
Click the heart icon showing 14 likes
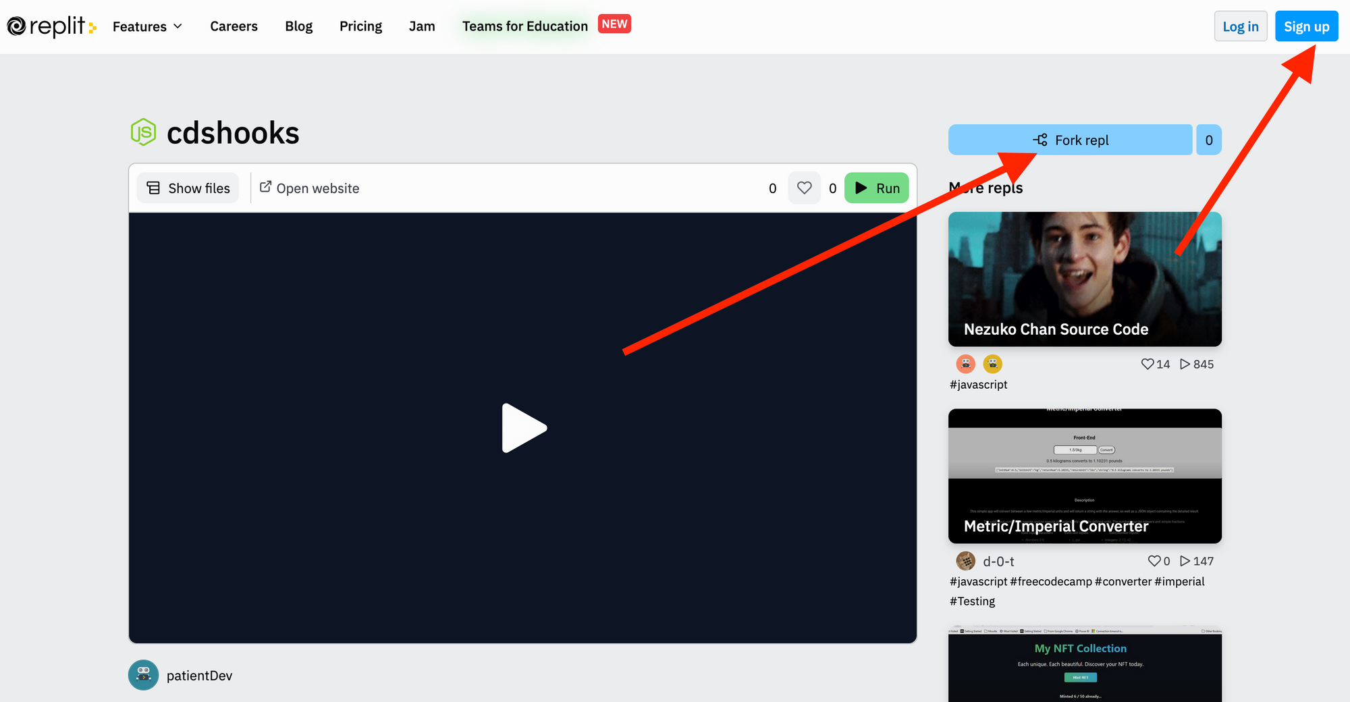pyautogui.click(x=1147, y=364)
